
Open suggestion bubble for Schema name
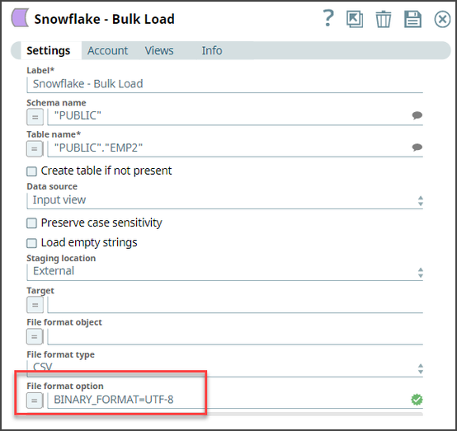pyautogui.click(x=417, y=115)
